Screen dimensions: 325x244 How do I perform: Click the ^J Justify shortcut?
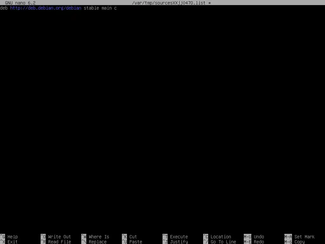click(x=175, y=242)
